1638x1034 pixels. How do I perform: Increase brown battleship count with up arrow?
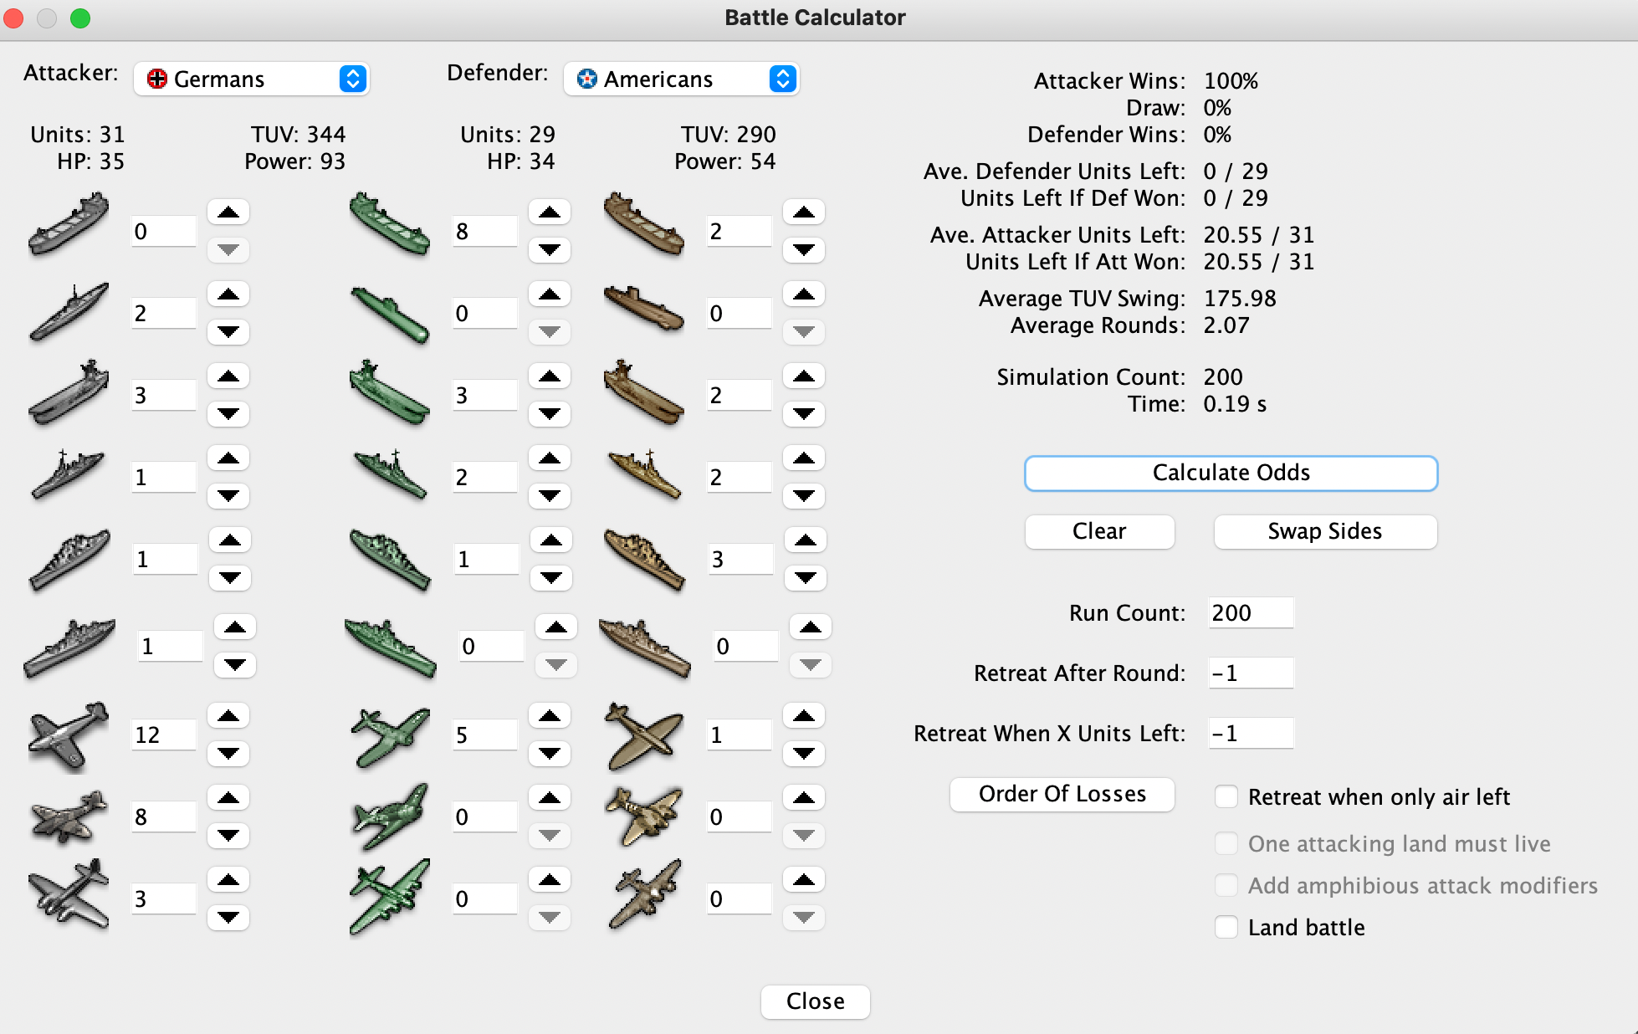click(x=811, y=627)
